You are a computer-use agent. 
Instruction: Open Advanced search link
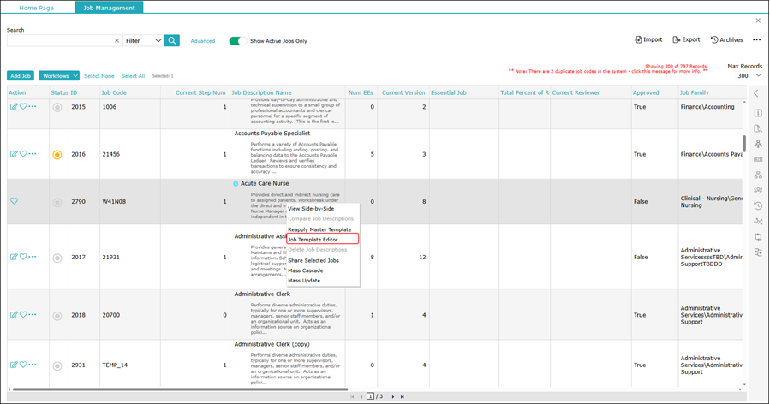[203, 41]
